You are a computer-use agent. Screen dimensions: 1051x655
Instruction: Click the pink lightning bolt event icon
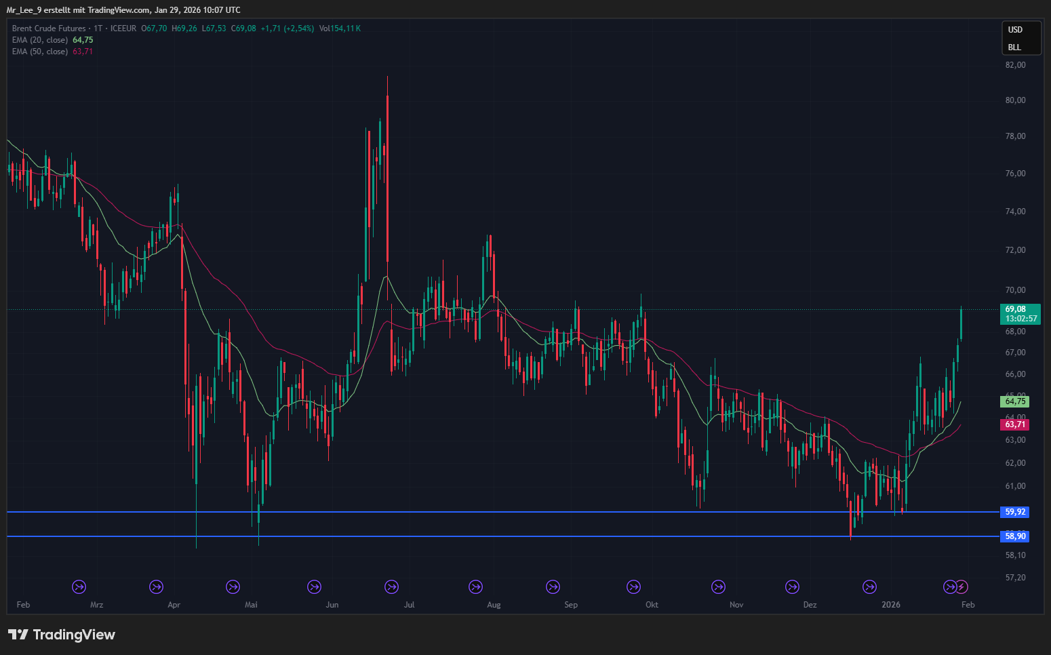(961, 587)
